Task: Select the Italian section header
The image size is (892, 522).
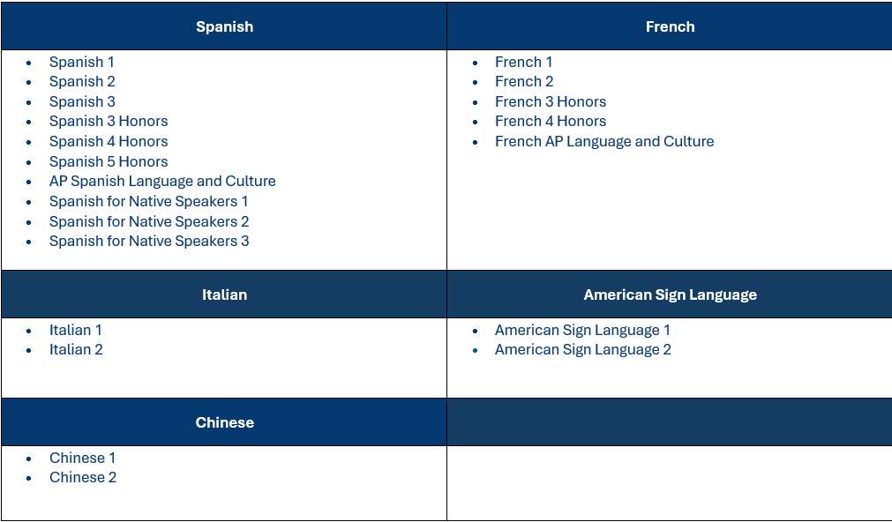Action: point(224,295)
